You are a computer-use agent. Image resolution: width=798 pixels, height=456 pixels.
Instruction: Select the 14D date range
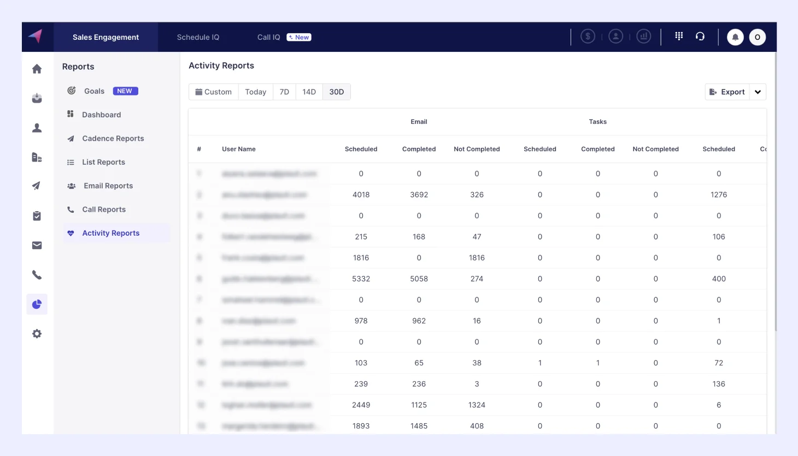(309, 92)
